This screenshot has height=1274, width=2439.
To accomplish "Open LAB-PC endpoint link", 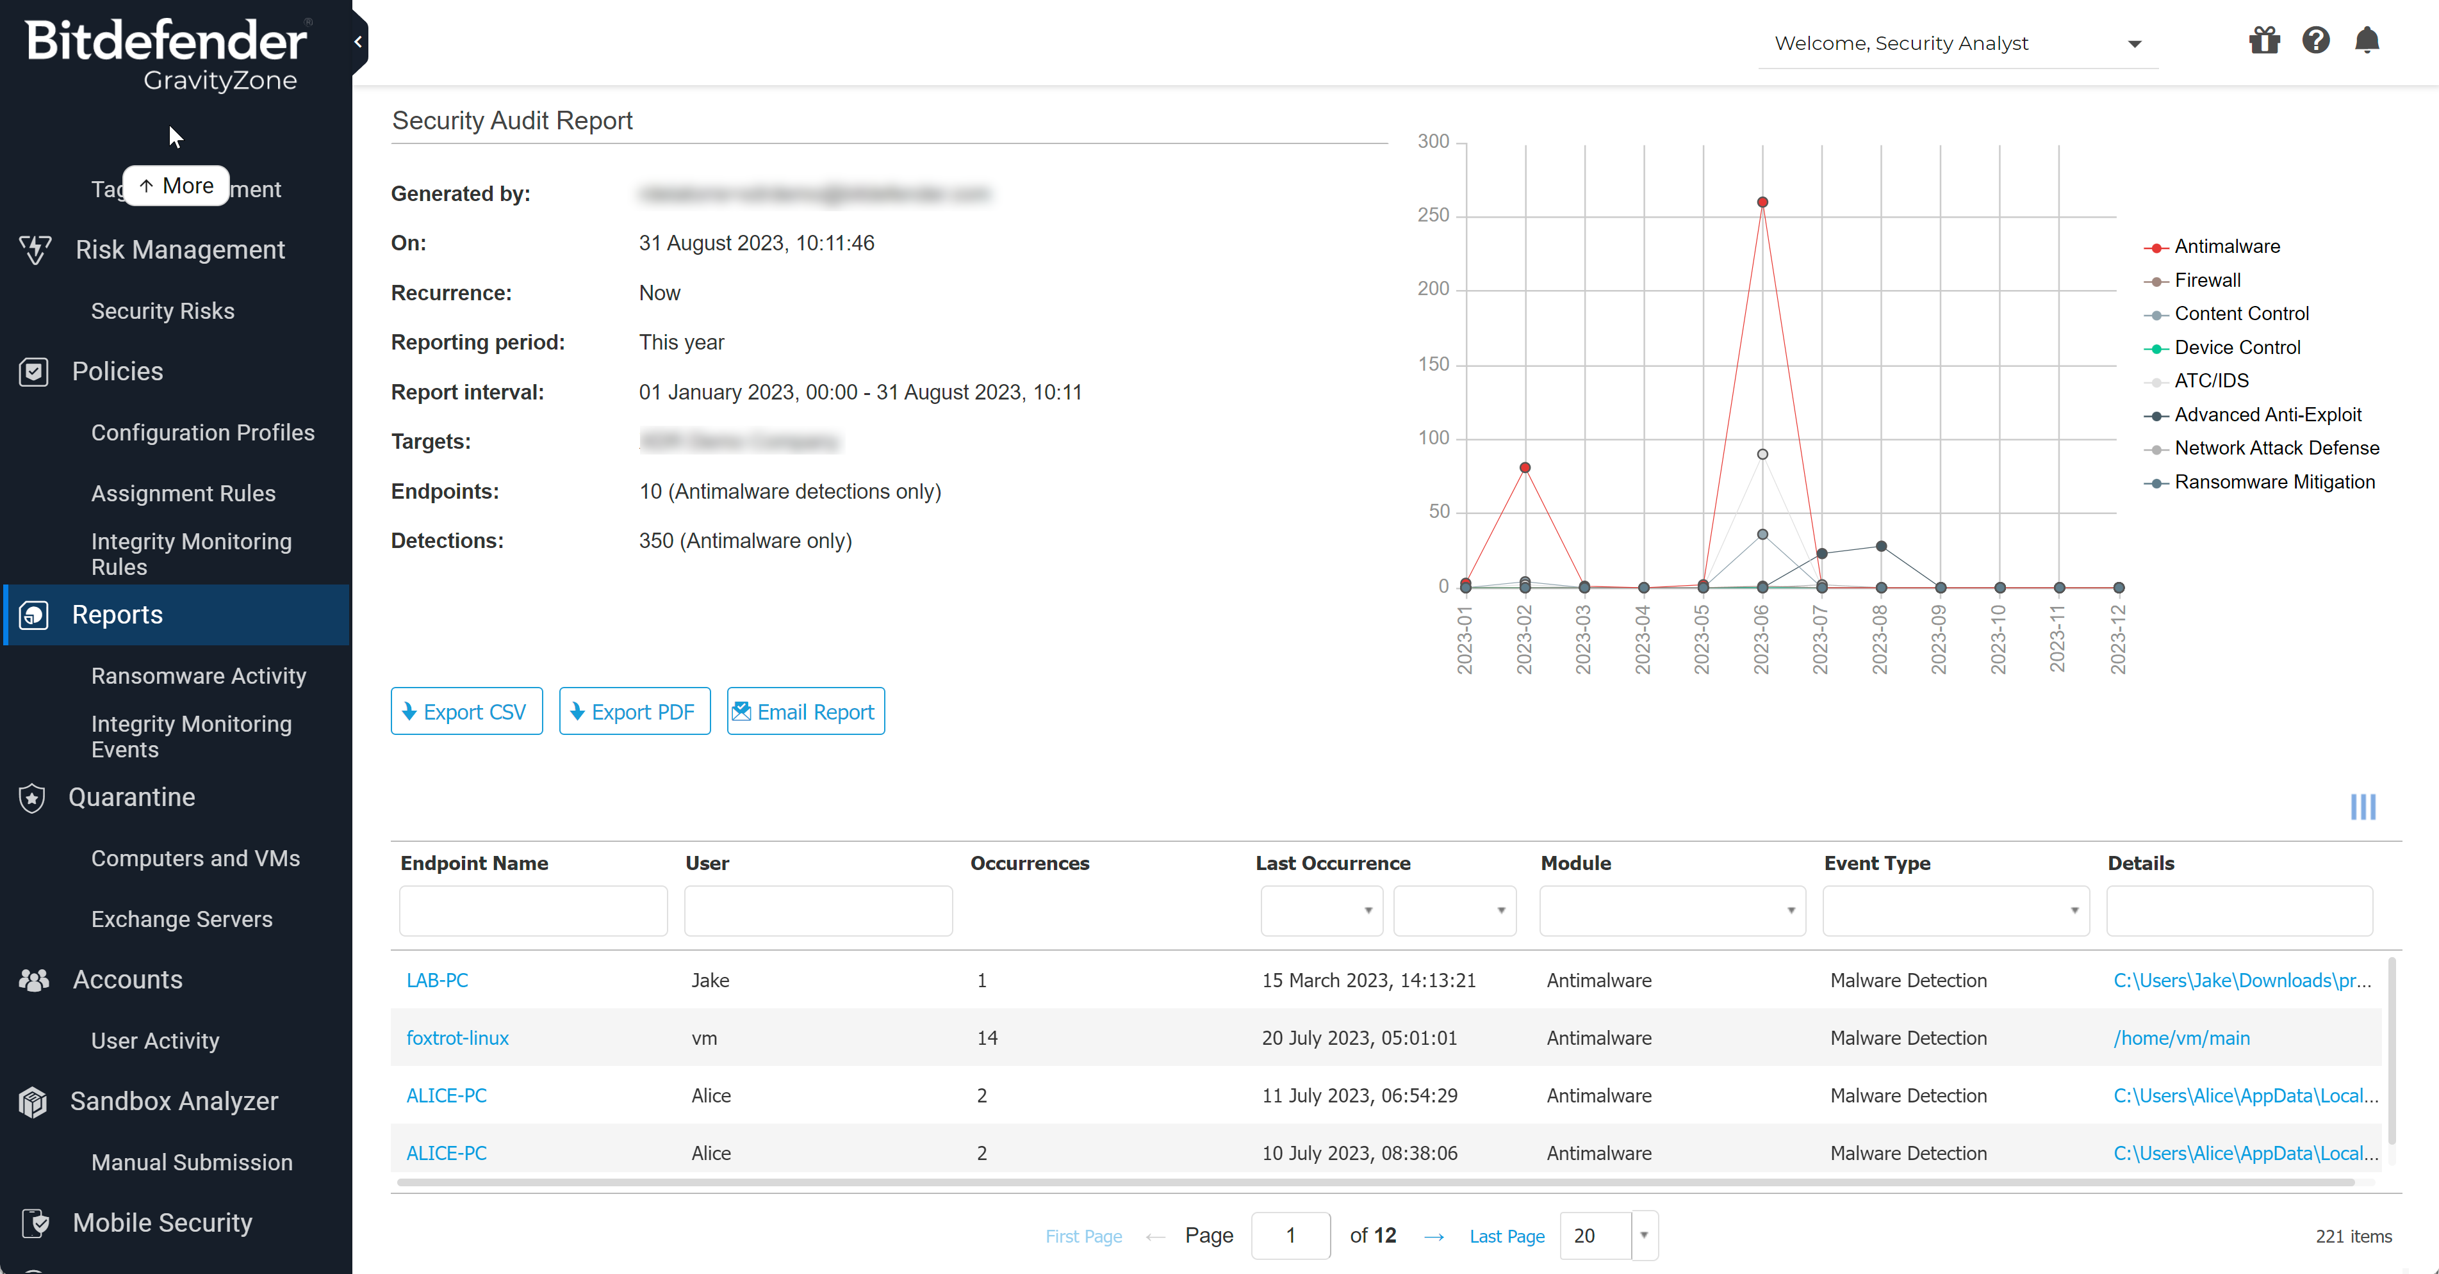I will [438, 981].
